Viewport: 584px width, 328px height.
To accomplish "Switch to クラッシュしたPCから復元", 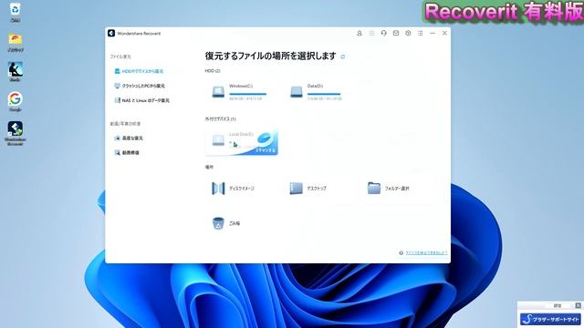I will pos(140,86).
